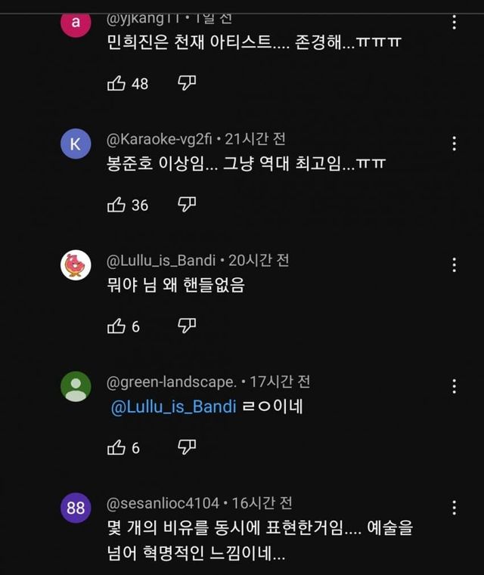
Task: Click the purple K profile avatar
Action: [76, 145]
